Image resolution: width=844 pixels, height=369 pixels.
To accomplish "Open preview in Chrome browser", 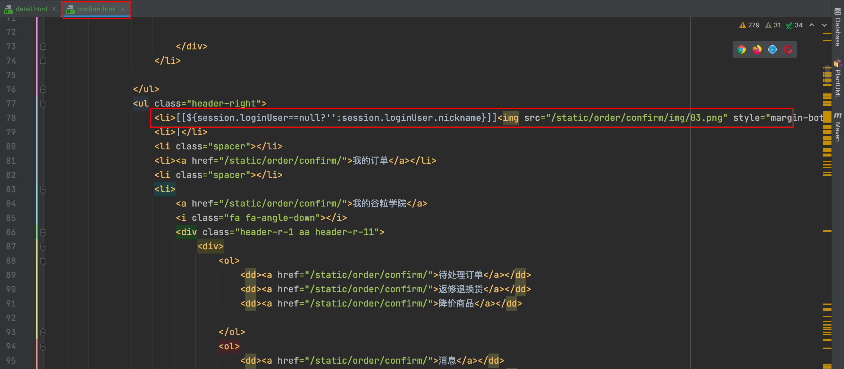I will [742, 49].
